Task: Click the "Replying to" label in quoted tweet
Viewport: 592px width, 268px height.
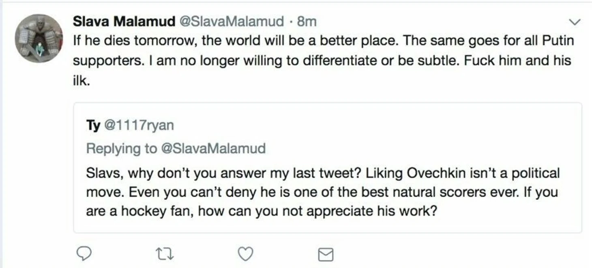Action: pyautogui.click(x=121, y=148)
